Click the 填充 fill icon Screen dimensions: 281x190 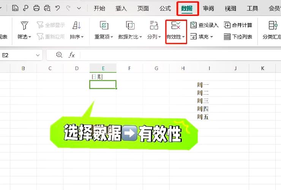point(194,36)
